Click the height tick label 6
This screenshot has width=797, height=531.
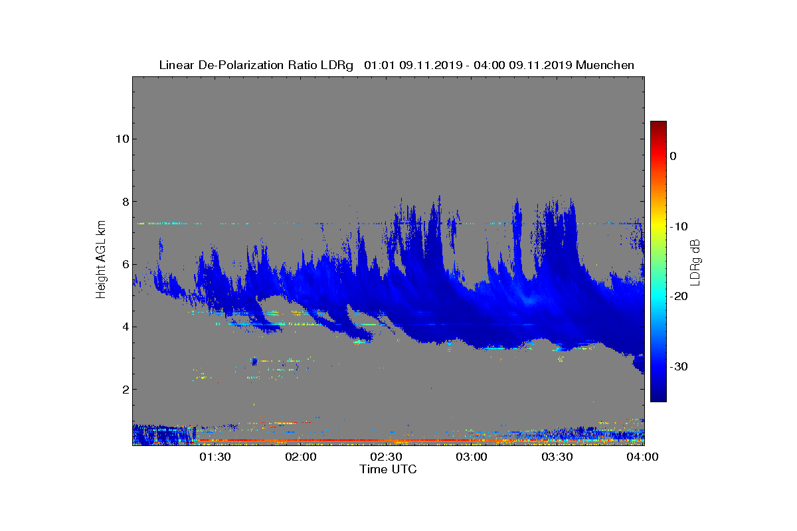click(x=124, y=264)
